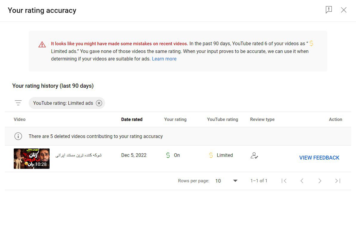
Task: Click the yellow dollar Limited icon
Action: 211,155
